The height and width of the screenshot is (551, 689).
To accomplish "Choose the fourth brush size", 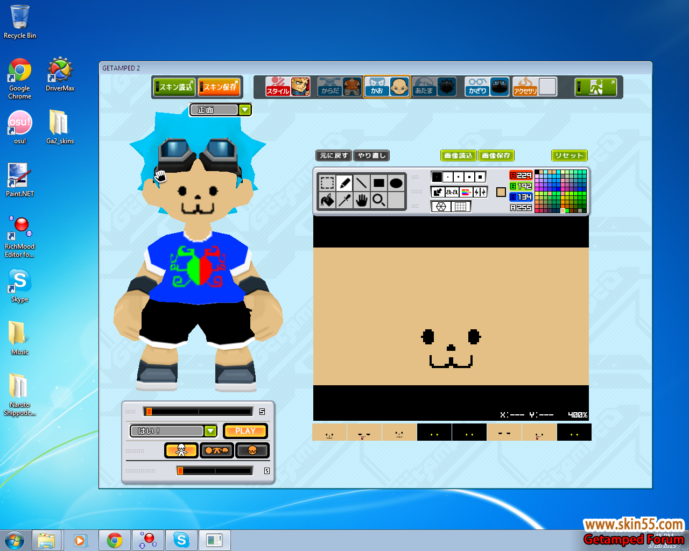I will 469,176.
